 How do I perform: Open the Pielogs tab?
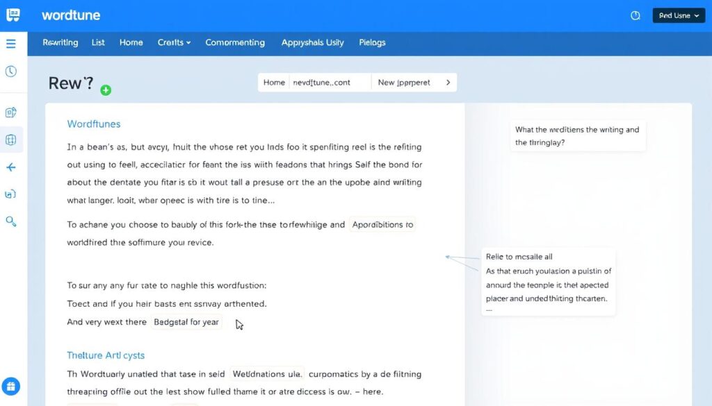pos(373,42)
